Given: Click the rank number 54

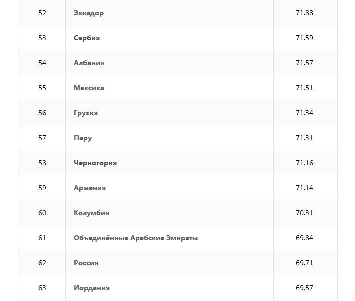Looking at the screenshot, I should click(x=42, y=63).
